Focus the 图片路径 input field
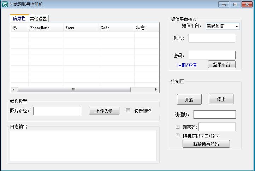The width and height of the screenshot is (255, 171). click(x=57, y=111)
